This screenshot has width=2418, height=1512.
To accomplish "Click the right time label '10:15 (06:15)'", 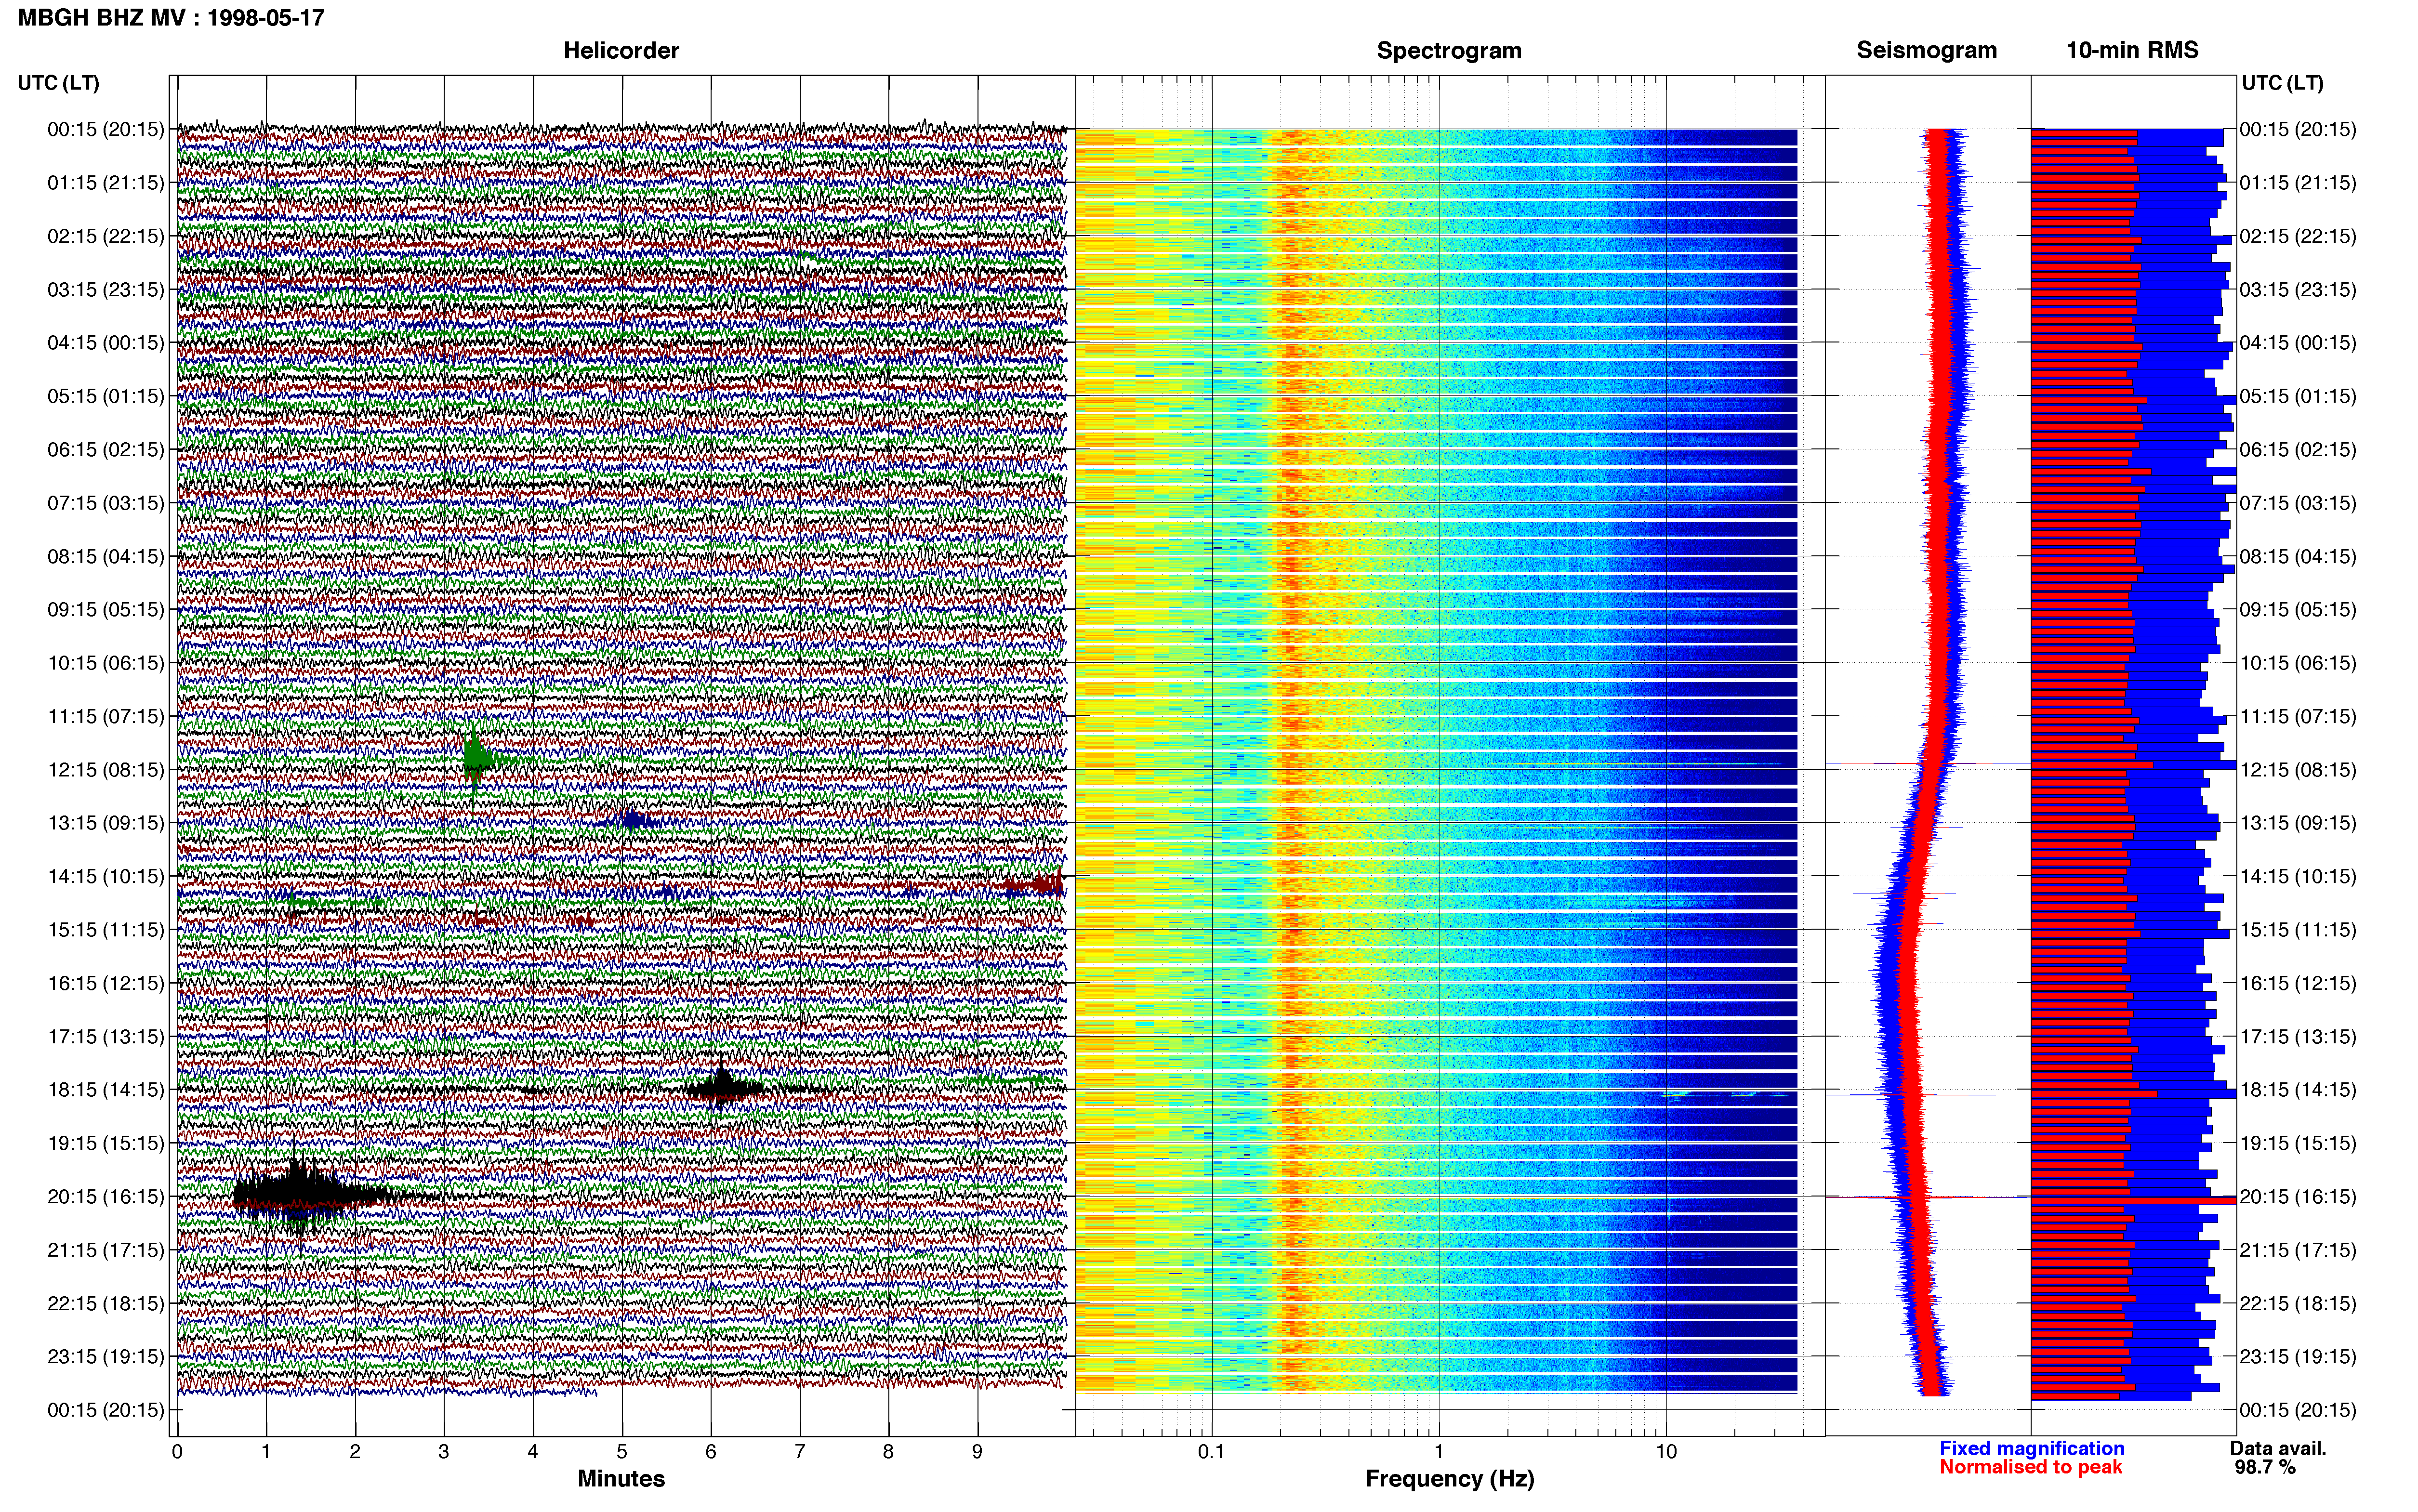I will pos(2298,663).
